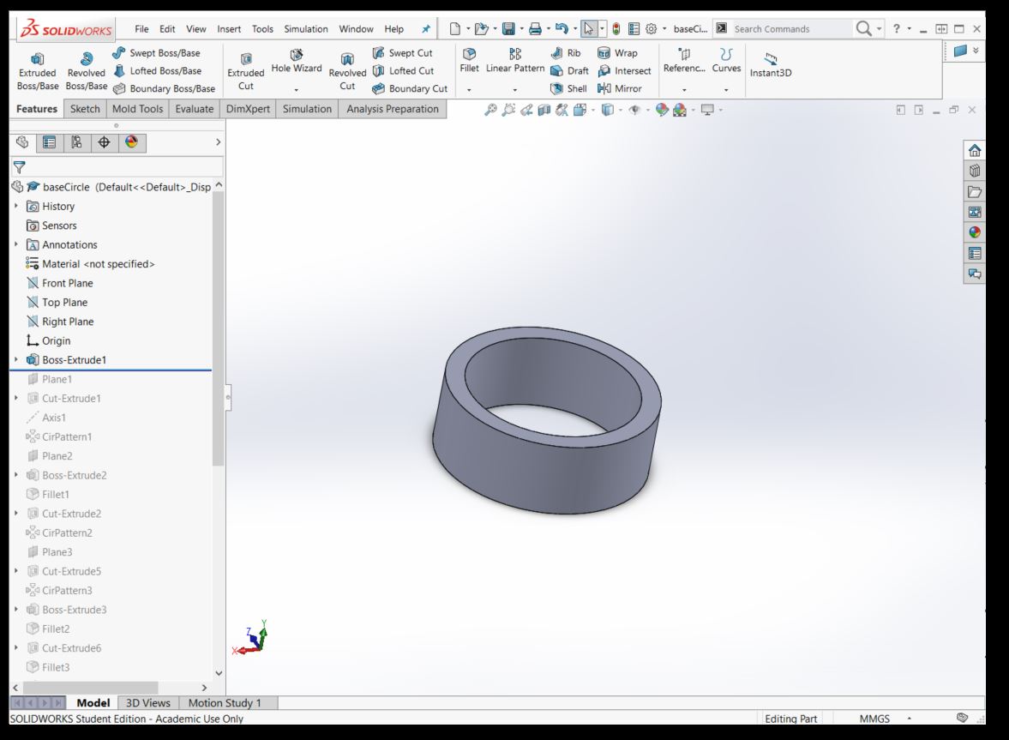
Task: Switch to the Evaluate tab
Action: point(195,109)
